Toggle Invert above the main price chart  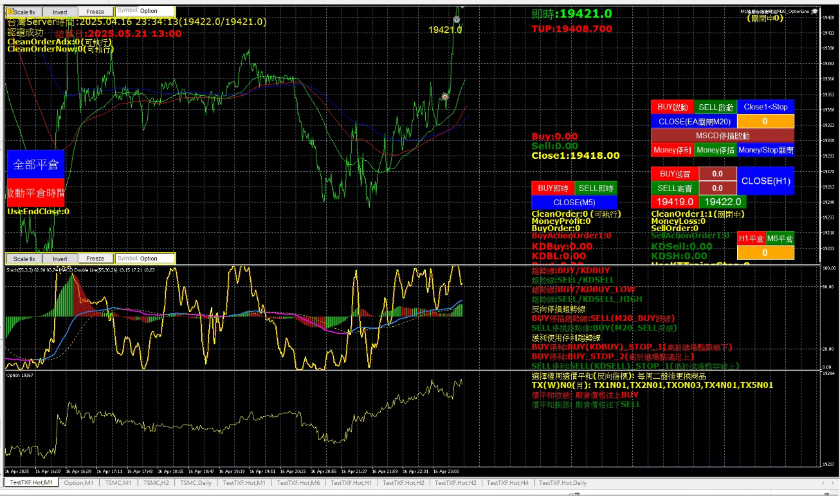coord(60,12)
